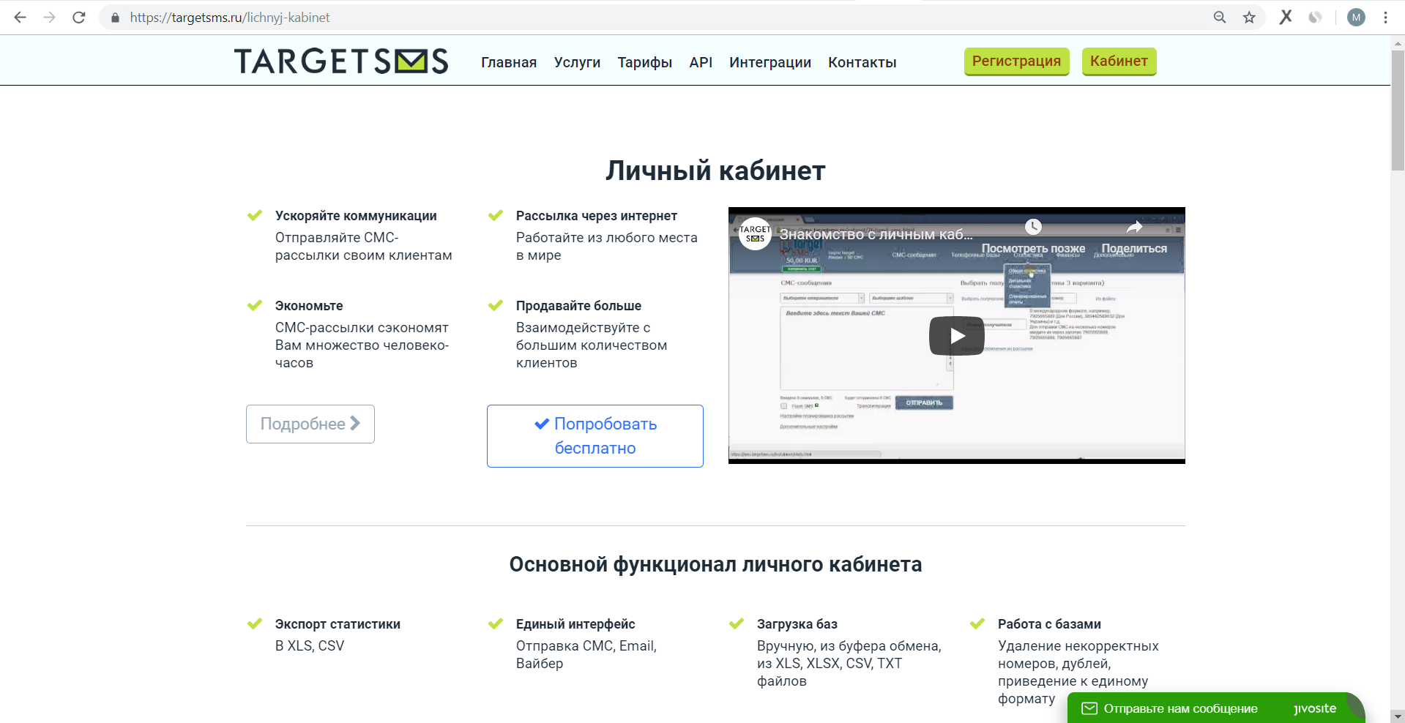Open the zoom magnifier icon in address bar

coord(1220,17)
